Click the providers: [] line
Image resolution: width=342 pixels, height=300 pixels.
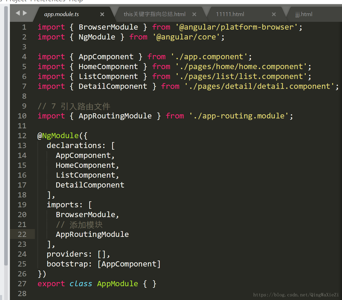click(78, 254)
